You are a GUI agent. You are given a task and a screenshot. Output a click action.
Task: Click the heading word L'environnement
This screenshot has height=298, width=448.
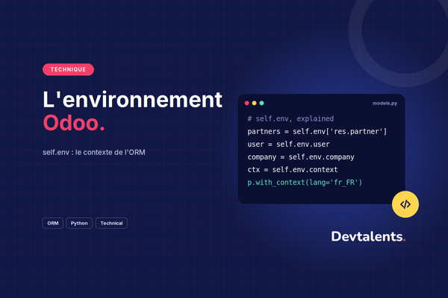coord(132,100)
